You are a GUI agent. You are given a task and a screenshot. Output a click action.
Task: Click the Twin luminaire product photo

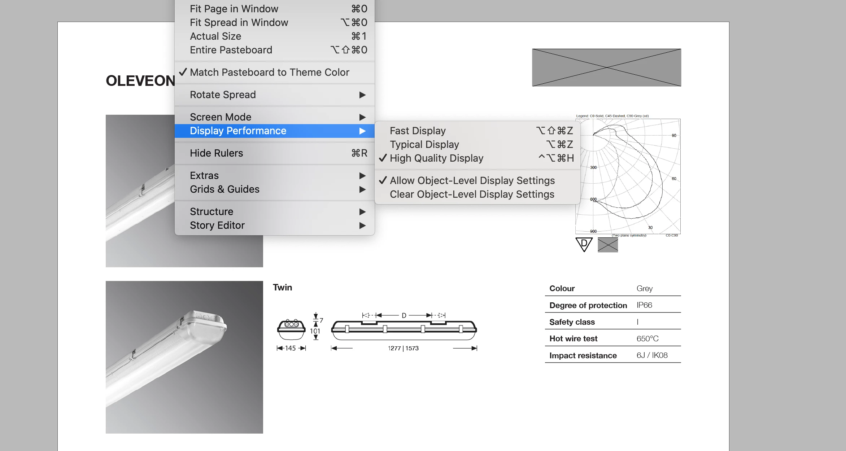point(184,357)
